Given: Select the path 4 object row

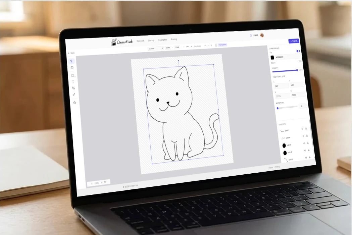Looking at the screenshot, I should pyautogui.click(x=297, y=152).
